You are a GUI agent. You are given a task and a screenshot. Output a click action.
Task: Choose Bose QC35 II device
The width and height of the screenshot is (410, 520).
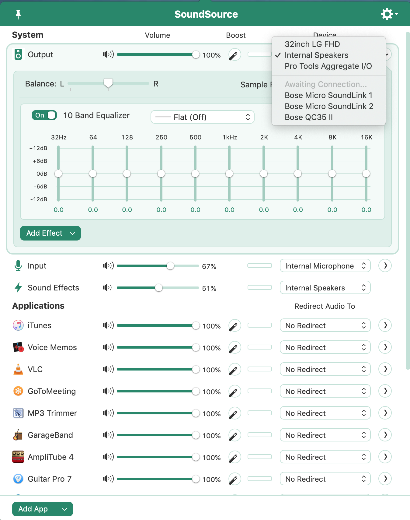click(329, 117)
